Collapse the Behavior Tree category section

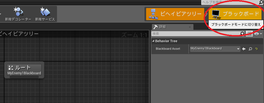(x=153, y=41)
